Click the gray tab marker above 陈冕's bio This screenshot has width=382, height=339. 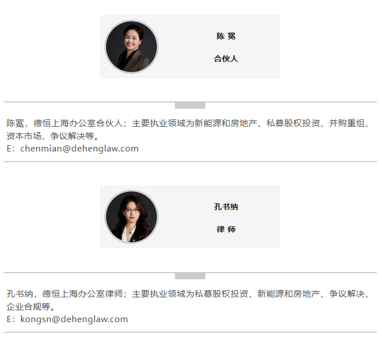coord(190,105)
